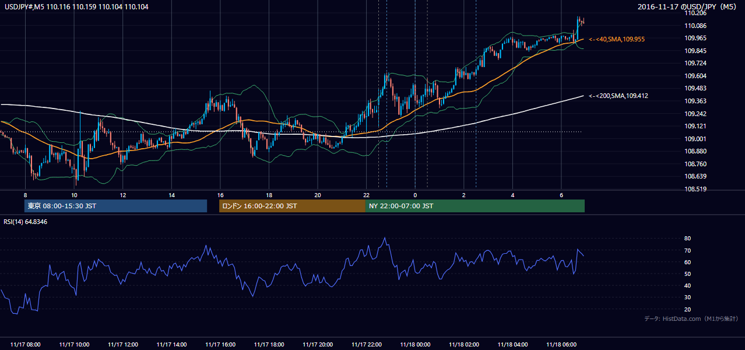The width and height of the screenshot is (745, 350).
Task: Click hour label 16 under the price chart
Action: (x=220, y=195)
